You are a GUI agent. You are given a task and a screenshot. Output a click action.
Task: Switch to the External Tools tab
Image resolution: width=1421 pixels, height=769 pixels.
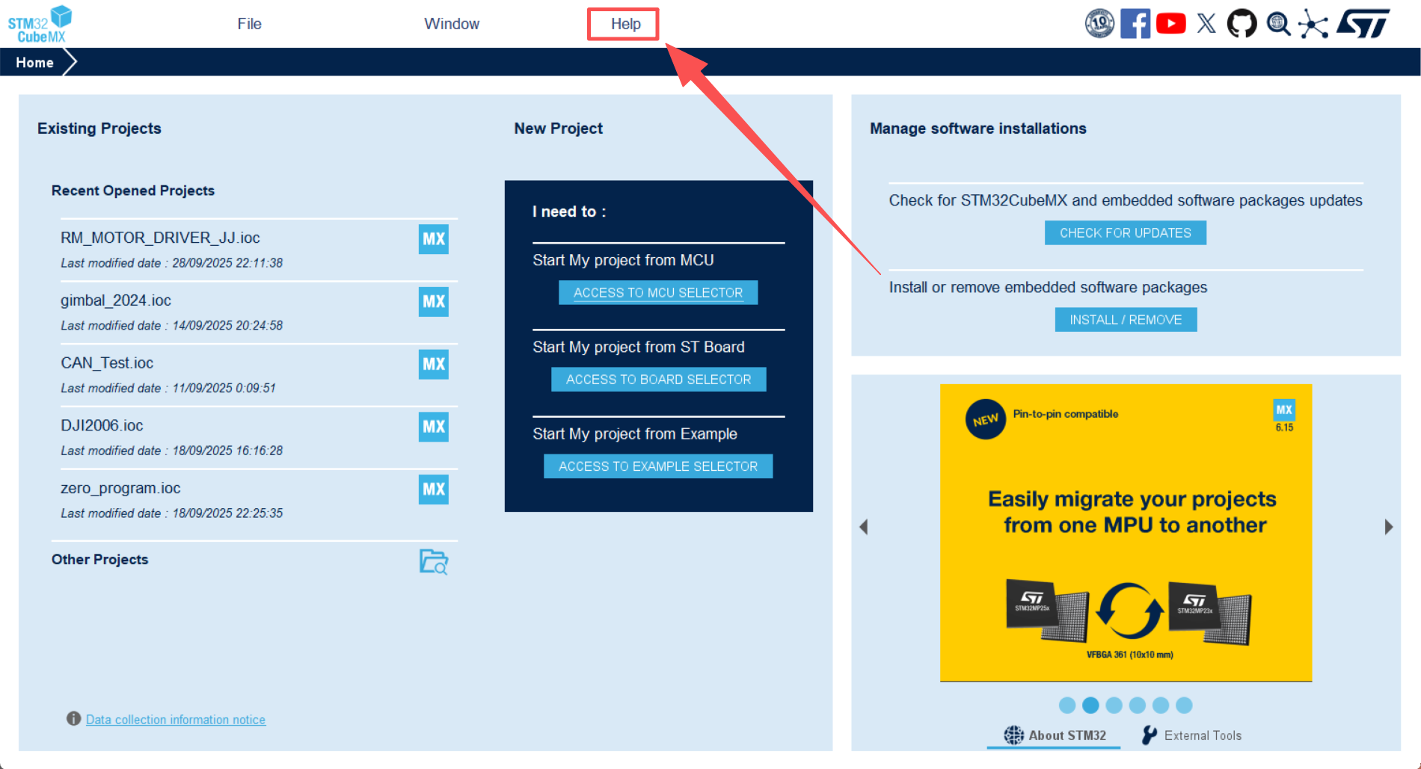1192,735
